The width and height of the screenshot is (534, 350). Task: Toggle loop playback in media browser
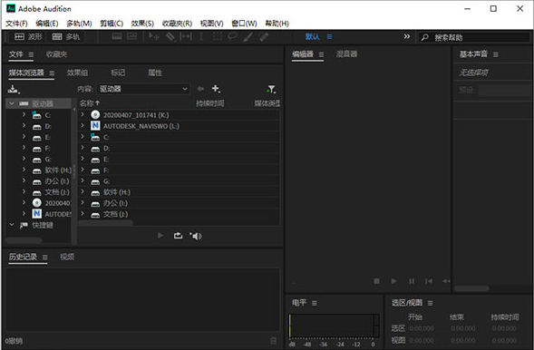tap(178, 235)
